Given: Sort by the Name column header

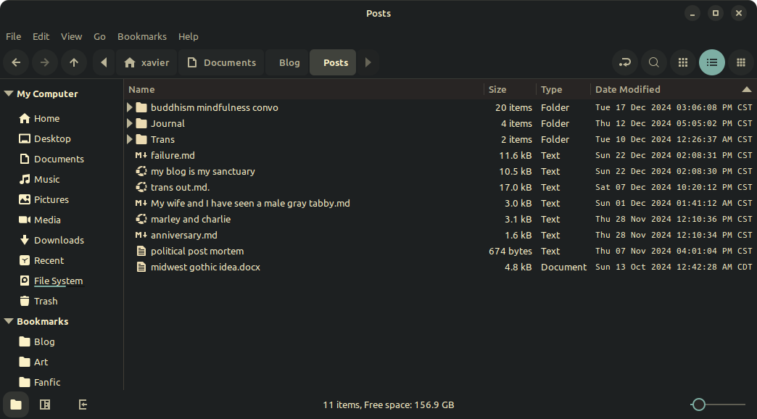Looking at the screenshot, I should (305, 89).
